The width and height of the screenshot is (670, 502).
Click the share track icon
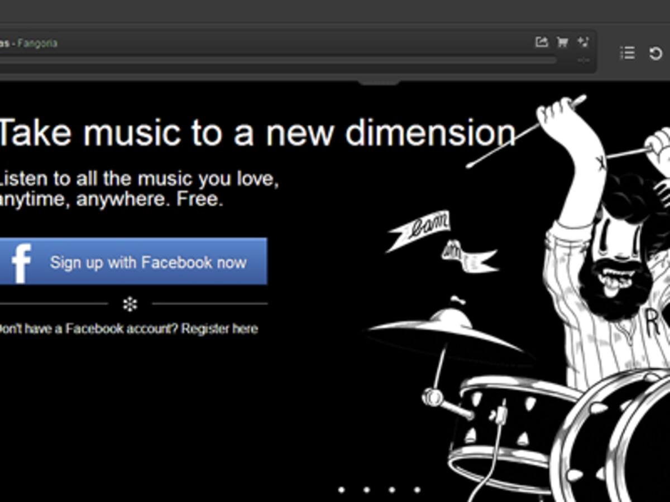click(x=541, y=42)
